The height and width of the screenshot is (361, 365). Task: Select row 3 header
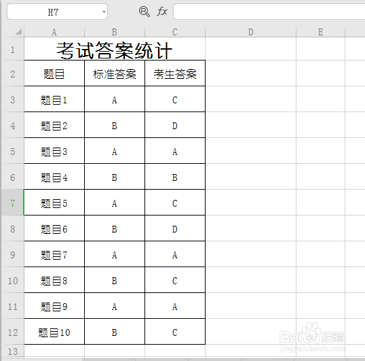13,100
